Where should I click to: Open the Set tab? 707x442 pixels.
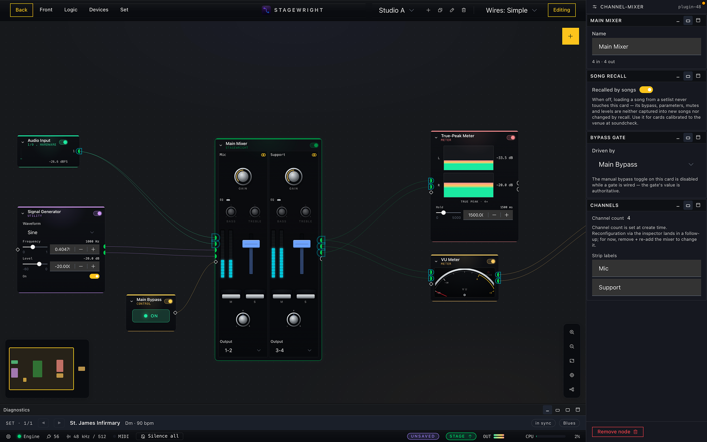coord(124,10)
